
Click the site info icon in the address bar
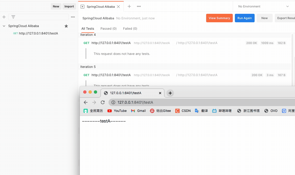point(113,102)
